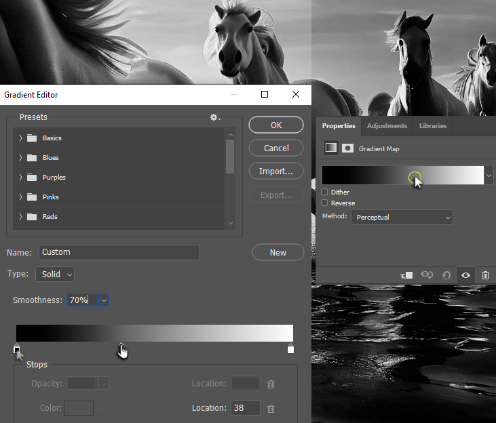
Task: Click OK in Gradient Editor
Action: pyautogui.click(x=276, y=125)
